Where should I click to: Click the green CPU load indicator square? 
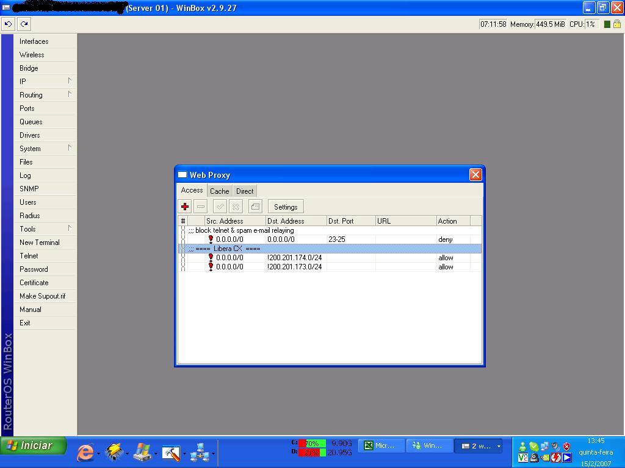point(607,24)
